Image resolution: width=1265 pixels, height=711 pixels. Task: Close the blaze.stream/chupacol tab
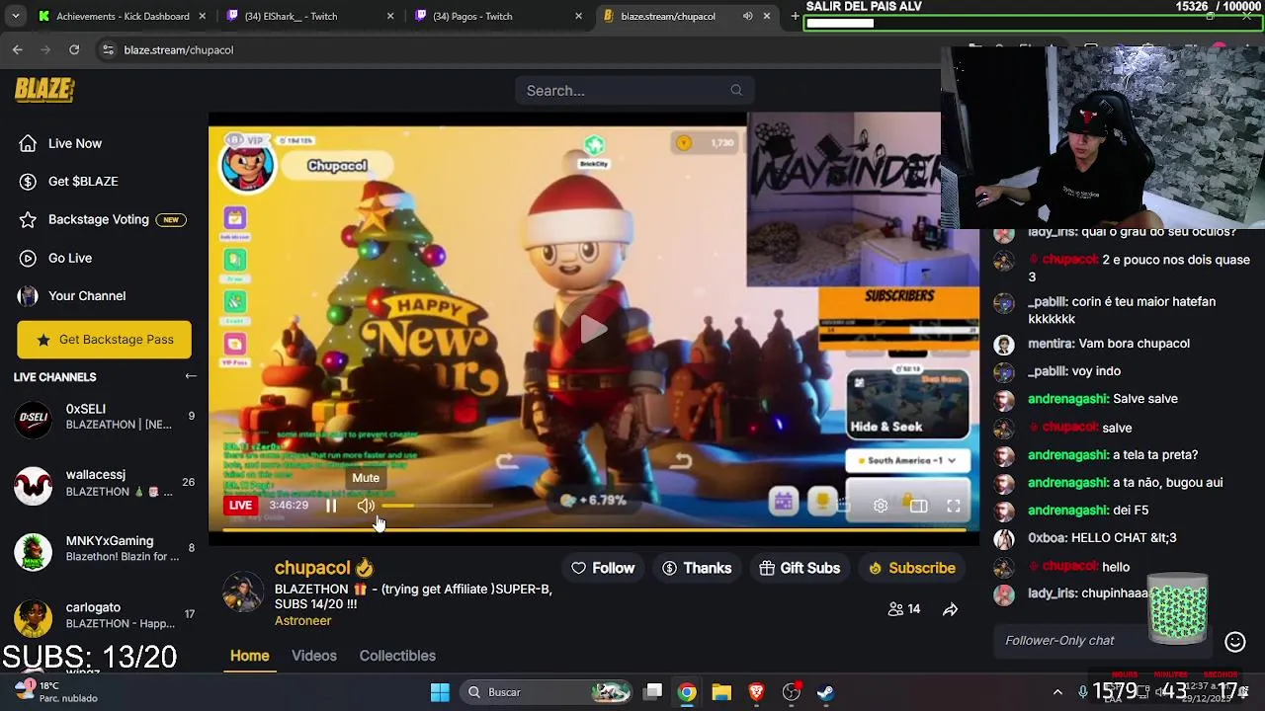(x=767, y=16)
